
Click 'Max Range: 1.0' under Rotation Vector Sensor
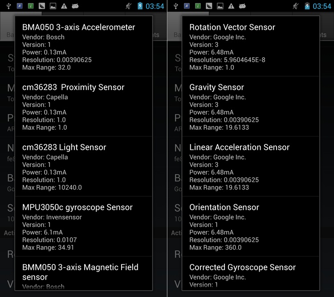(x=212, y=67)
